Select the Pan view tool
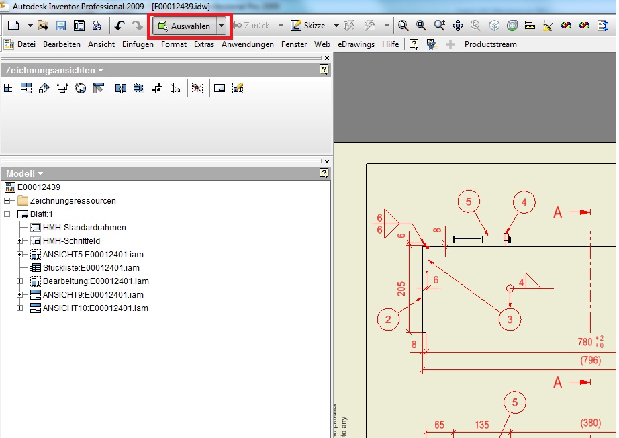Screen dimensions: 619x438 (x=459, y=26)
